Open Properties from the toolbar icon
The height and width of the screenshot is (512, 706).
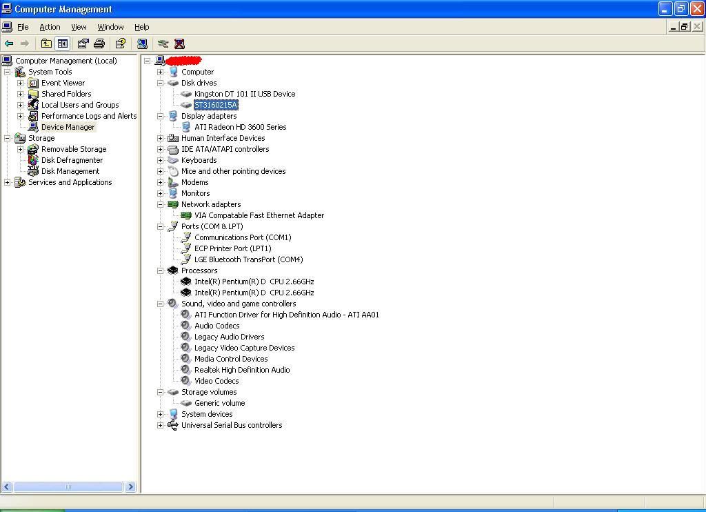tap(83, 43)
